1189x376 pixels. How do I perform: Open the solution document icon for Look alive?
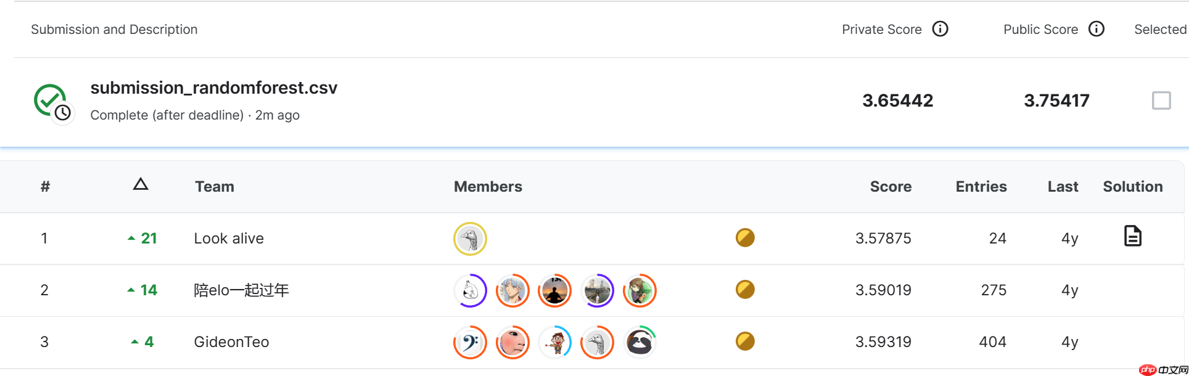point(1133,238)
